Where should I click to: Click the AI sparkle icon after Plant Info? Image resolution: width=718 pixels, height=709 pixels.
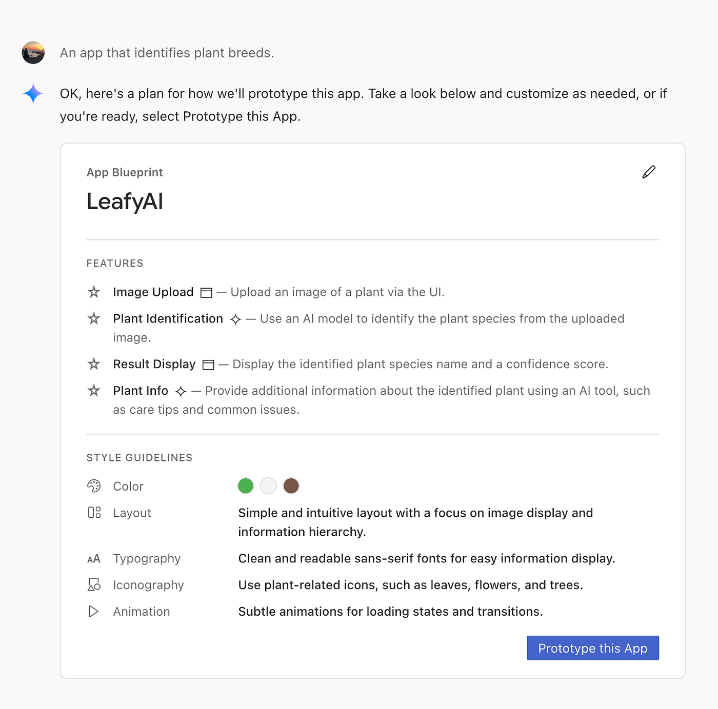click(181, 392)
